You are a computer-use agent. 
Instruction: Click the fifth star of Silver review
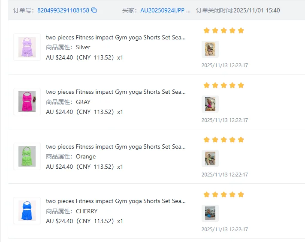241,30
